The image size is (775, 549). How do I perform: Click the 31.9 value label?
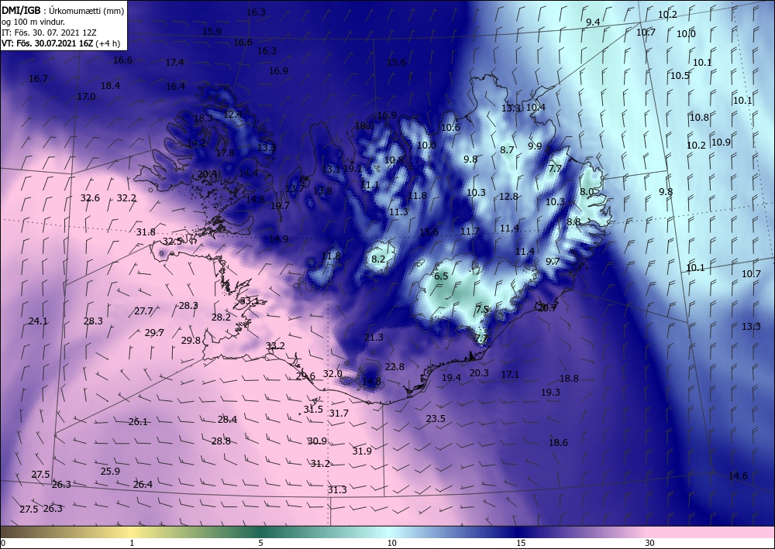point(362,451)
